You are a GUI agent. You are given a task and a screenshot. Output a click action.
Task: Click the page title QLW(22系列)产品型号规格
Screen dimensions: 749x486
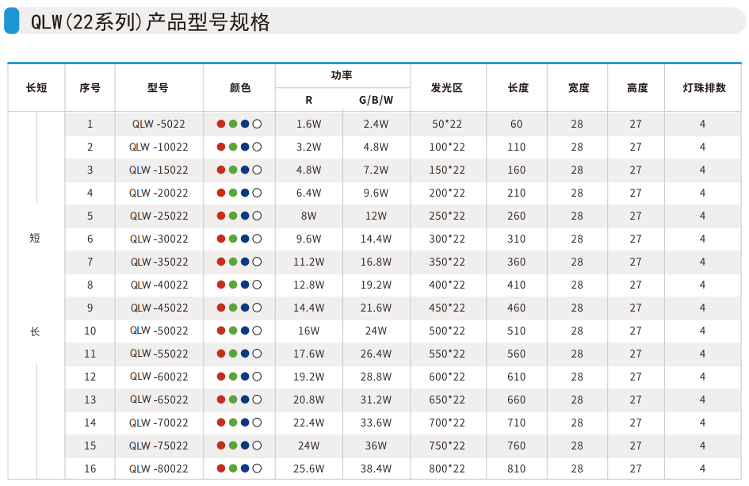point(151,22)
